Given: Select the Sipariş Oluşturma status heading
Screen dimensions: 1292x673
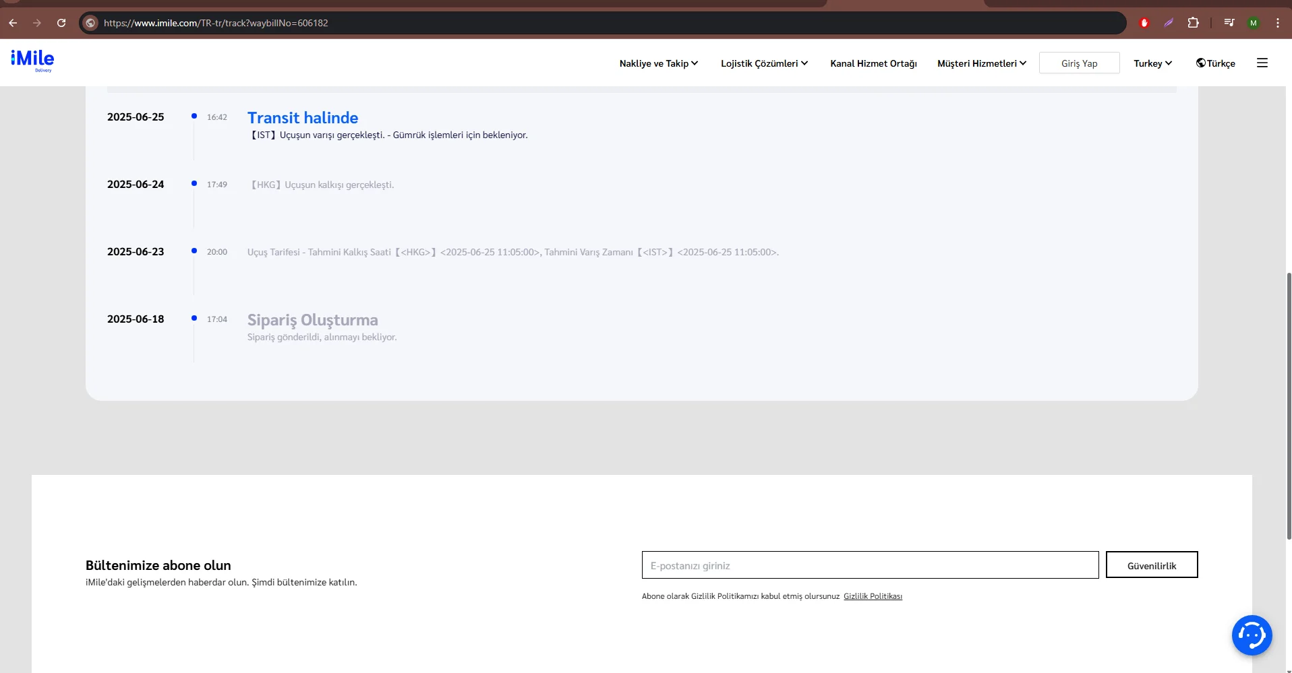Looking at the screenshot, I should (x=312, y=320).
